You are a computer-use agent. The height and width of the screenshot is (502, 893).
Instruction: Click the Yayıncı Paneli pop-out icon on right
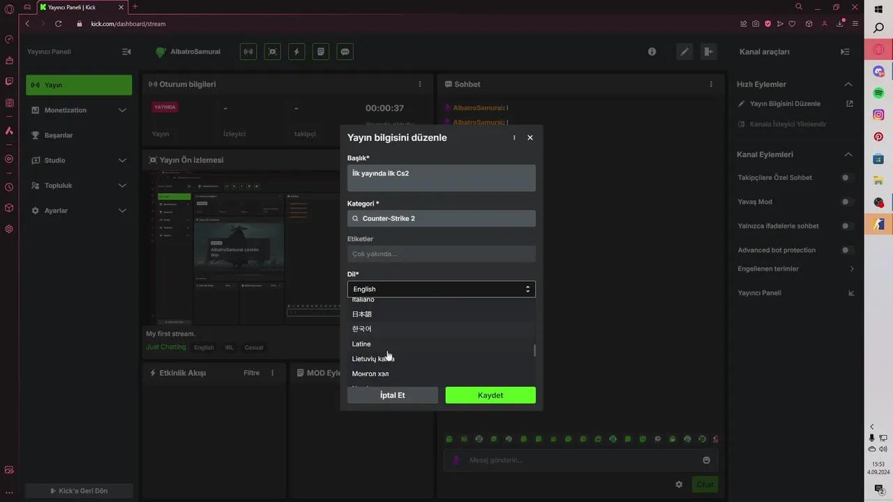(x=851, y=293)
